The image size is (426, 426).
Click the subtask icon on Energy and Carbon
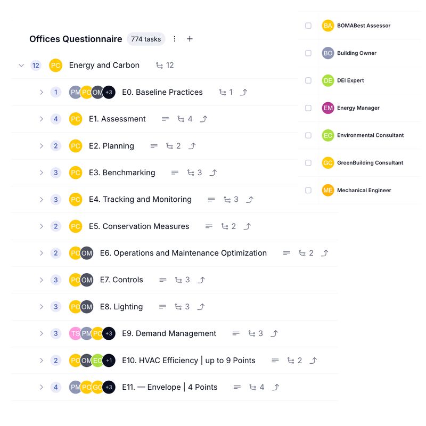[159, 65]
